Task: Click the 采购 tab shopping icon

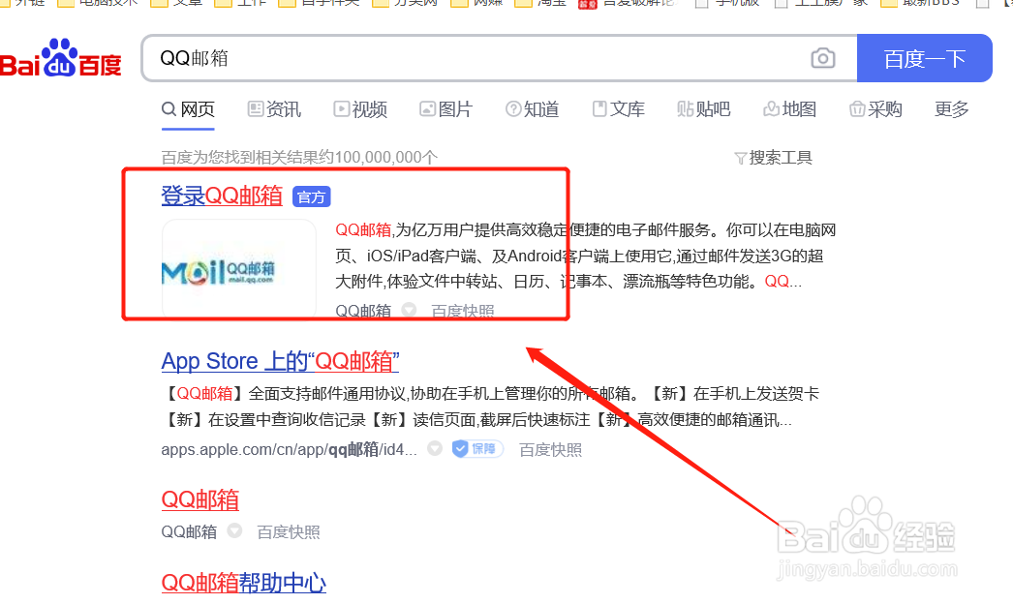Action: [857, 109]
